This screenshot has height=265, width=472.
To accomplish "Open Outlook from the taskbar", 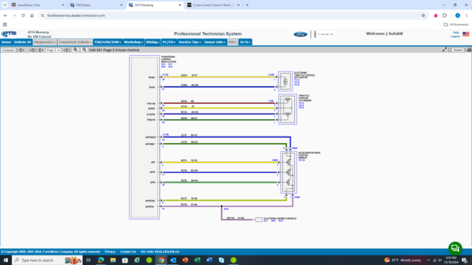I will 173,260.
